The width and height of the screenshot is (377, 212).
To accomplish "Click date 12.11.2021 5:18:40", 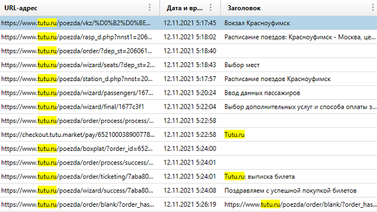I will click(x=190, y=51).
